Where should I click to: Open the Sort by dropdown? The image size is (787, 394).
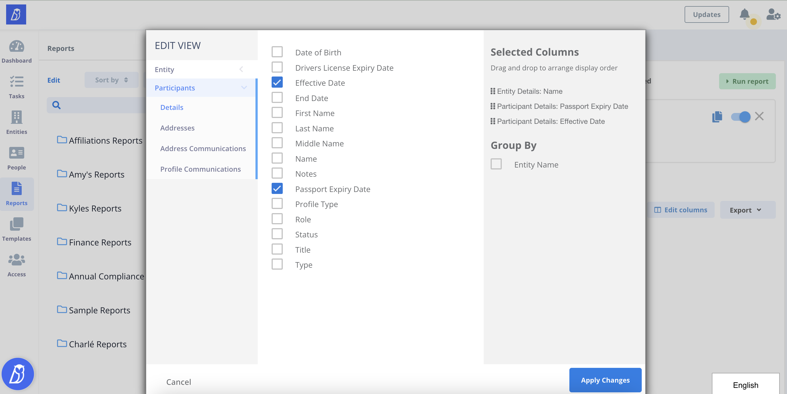112,80
